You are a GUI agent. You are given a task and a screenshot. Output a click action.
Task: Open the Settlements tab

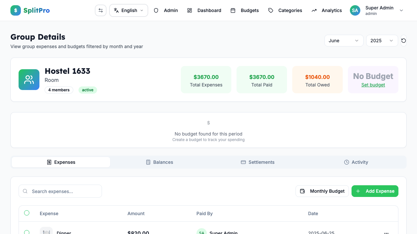(x=258, y=162)
